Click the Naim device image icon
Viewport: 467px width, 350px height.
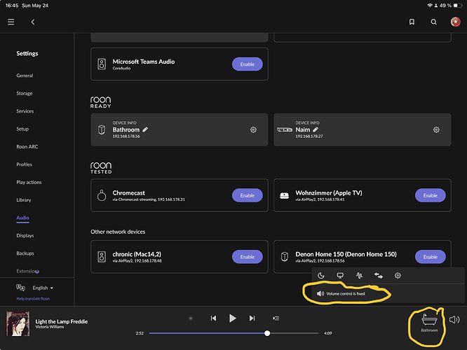coord(285,129)
